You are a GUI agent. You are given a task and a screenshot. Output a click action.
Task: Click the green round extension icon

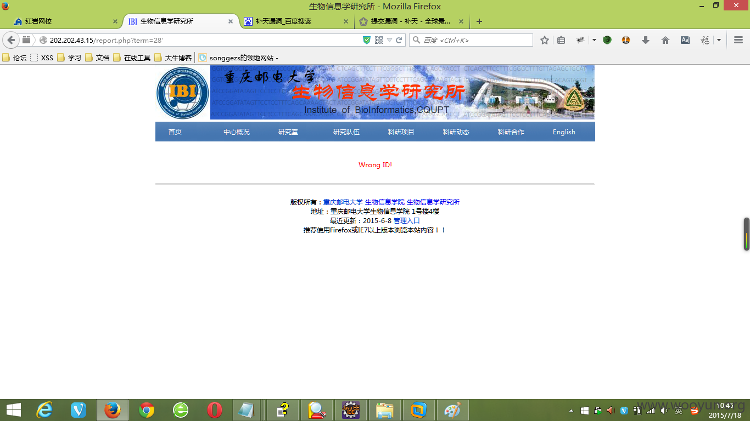607,40
